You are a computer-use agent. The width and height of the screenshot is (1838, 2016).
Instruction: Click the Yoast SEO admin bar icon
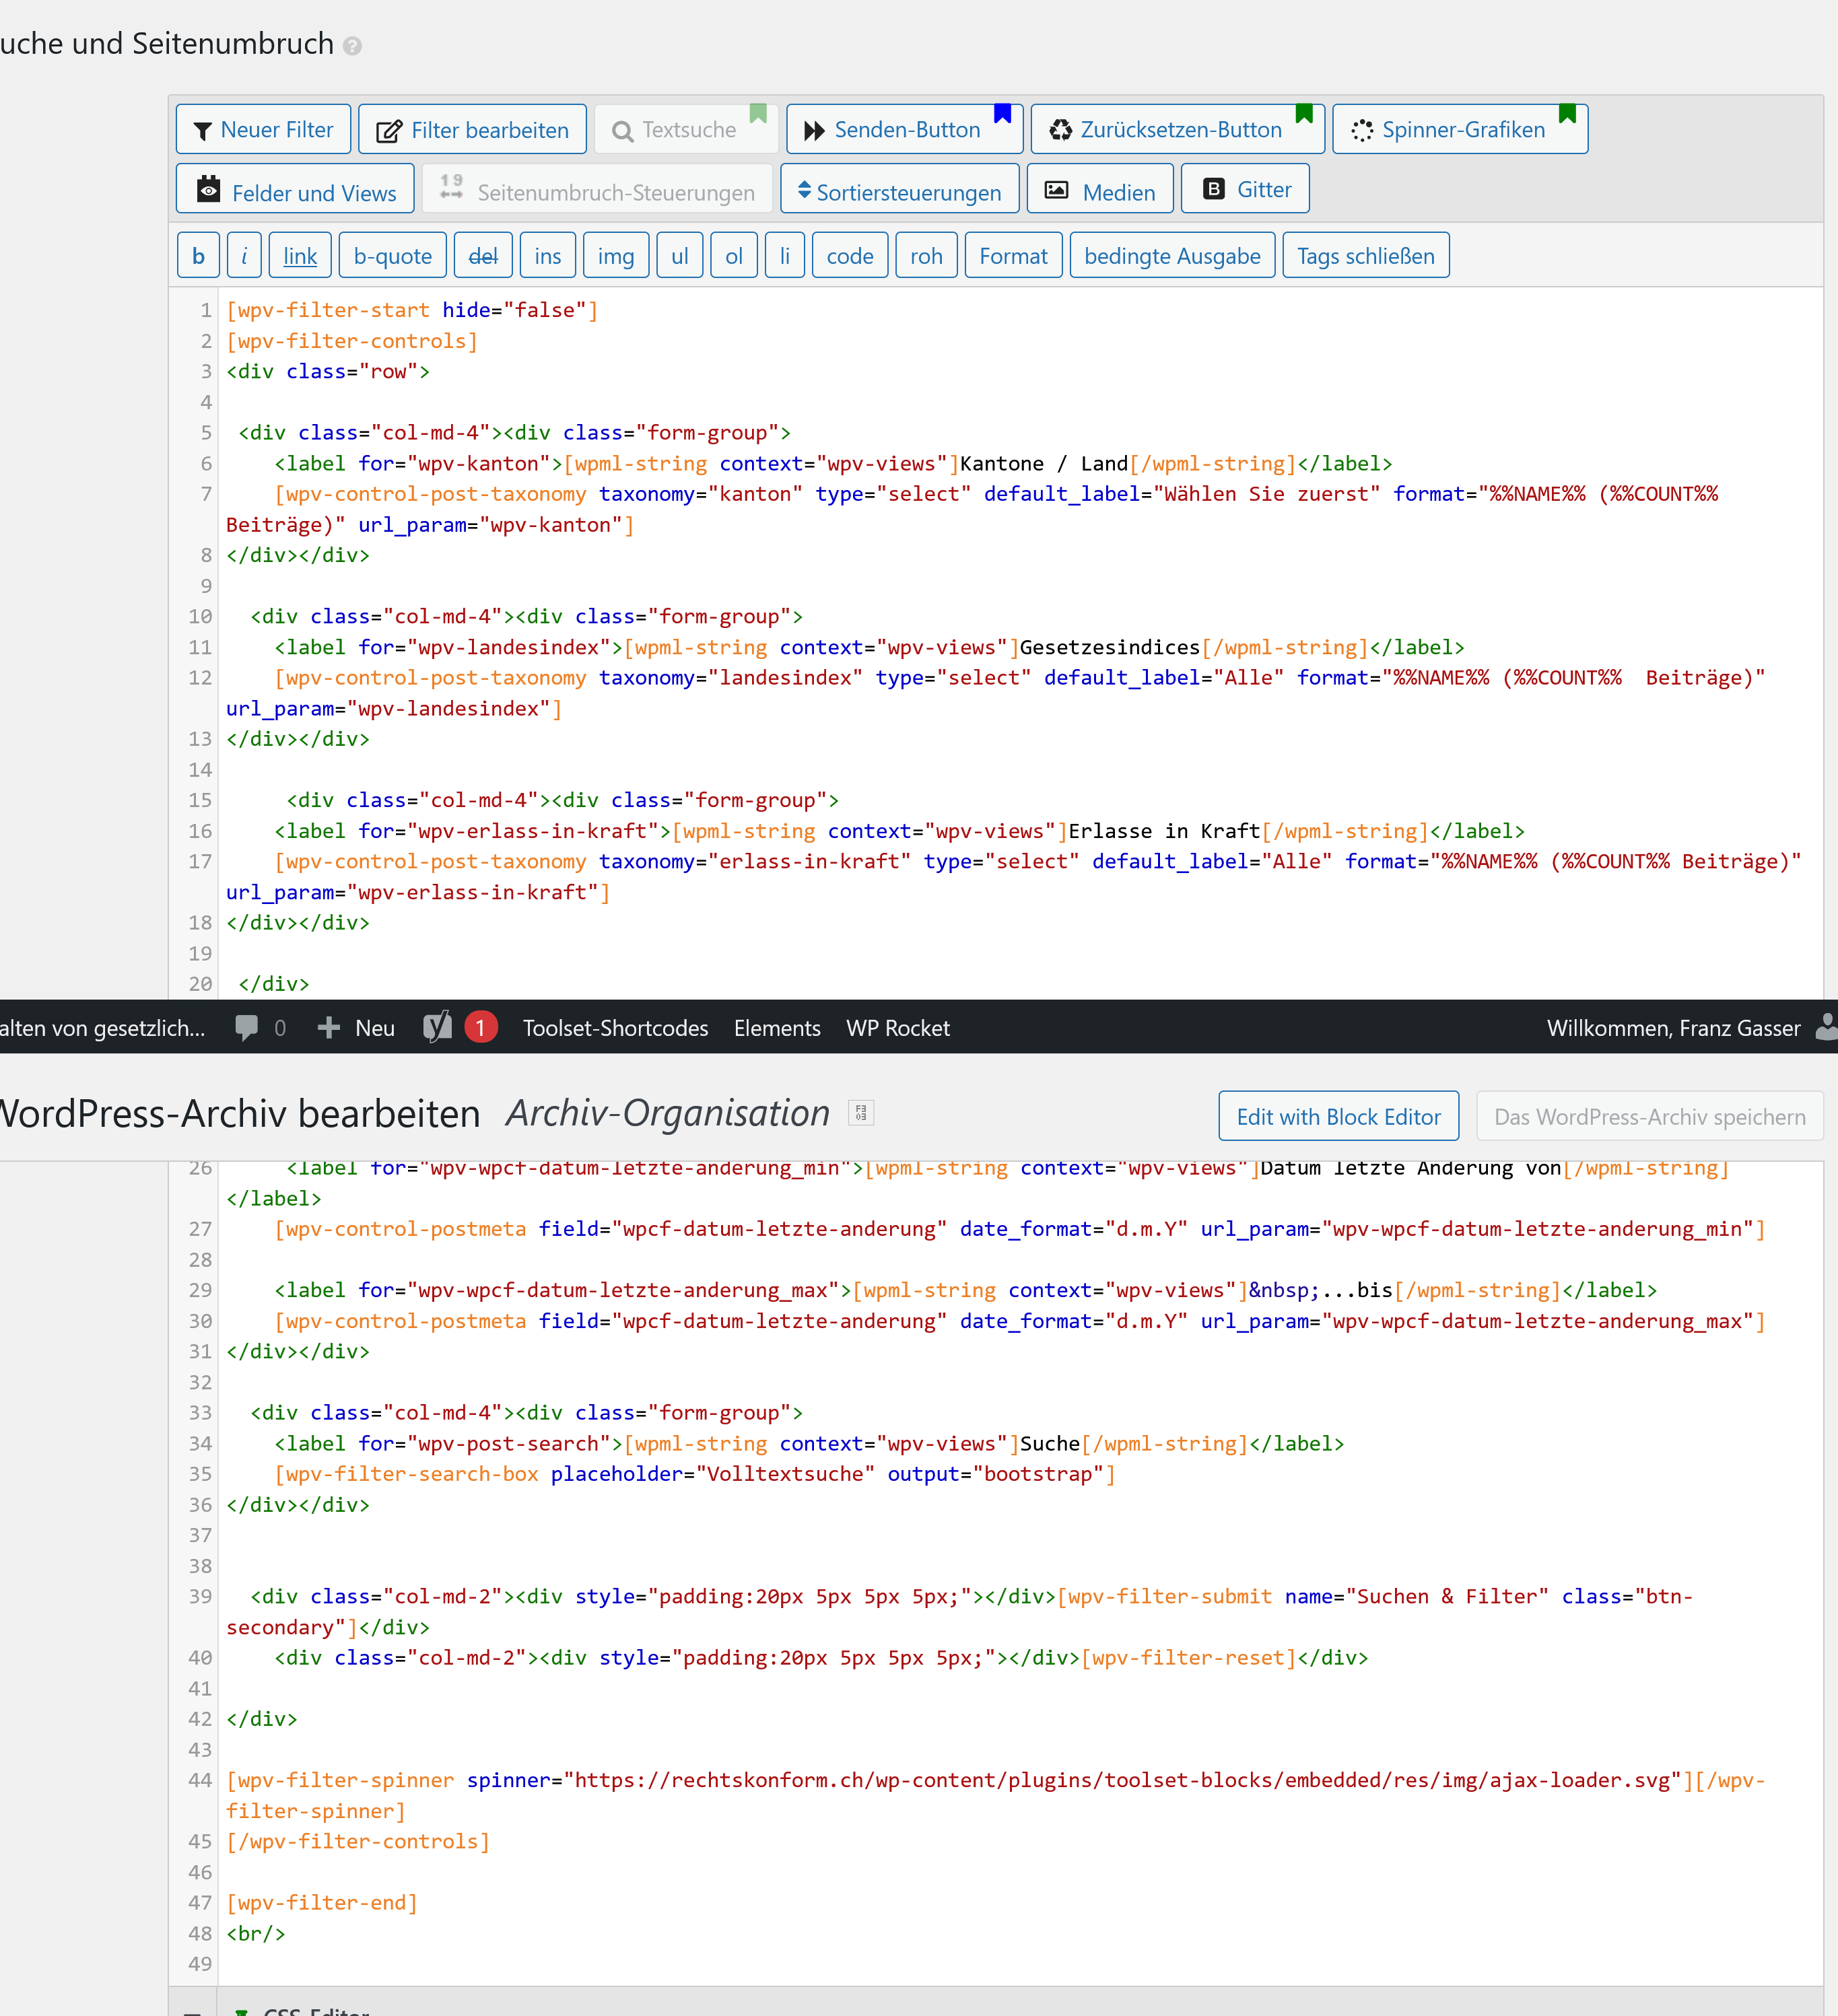437,1027
